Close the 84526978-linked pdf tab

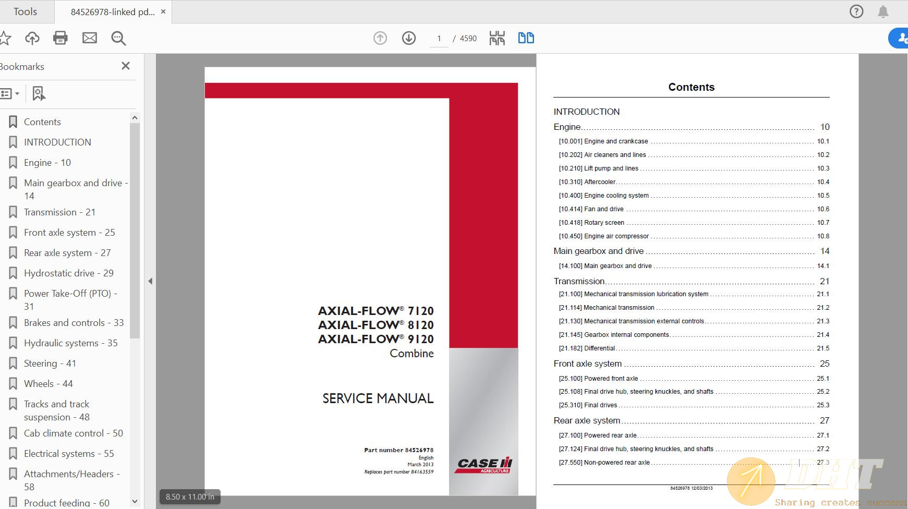[x=163, y=11]
